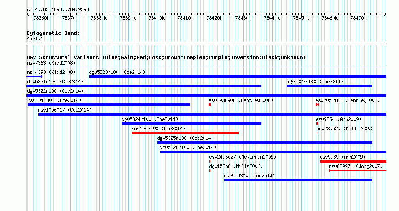Click the red marker under esv2496027
399x211 pixels.
[x=210, y=161]
